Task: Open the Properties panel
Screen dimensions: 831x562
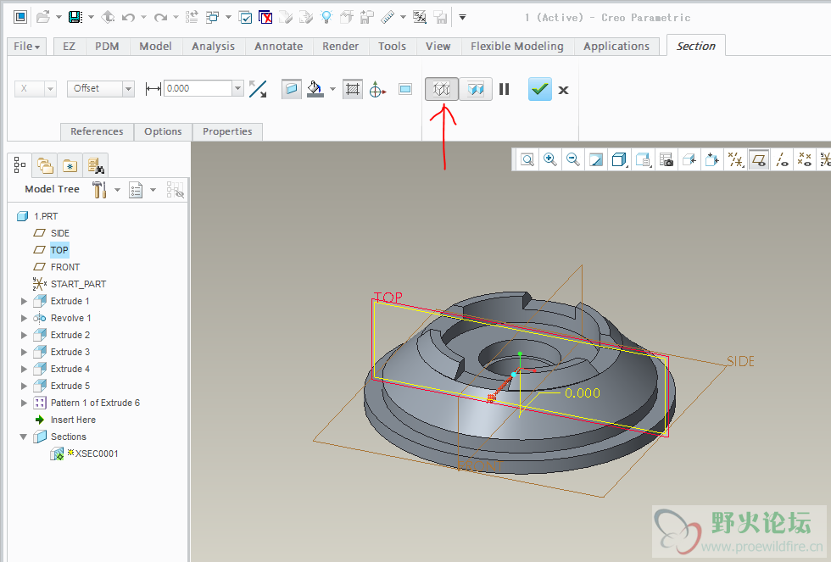Action: point(227,131)
